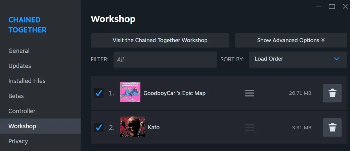The width and height of the screenshot is (350, 151).
Task: Go to the Betas section
Action: tap(16, 96)
